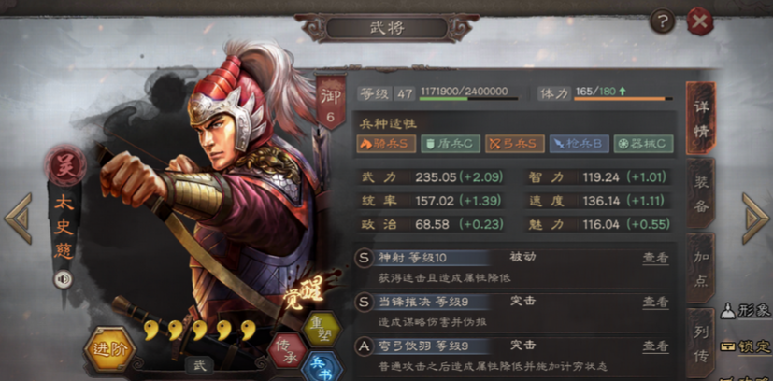View details of 弯弓饮羽 skill via 查看
The height and width of the screenshot is (381, 773).
point(655,346)
